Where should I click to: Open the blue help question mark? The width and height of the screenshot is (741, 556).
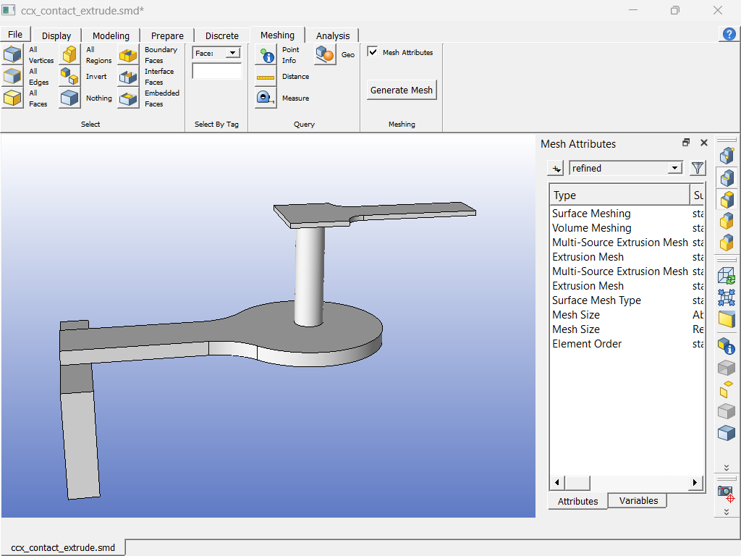point(729,34)
